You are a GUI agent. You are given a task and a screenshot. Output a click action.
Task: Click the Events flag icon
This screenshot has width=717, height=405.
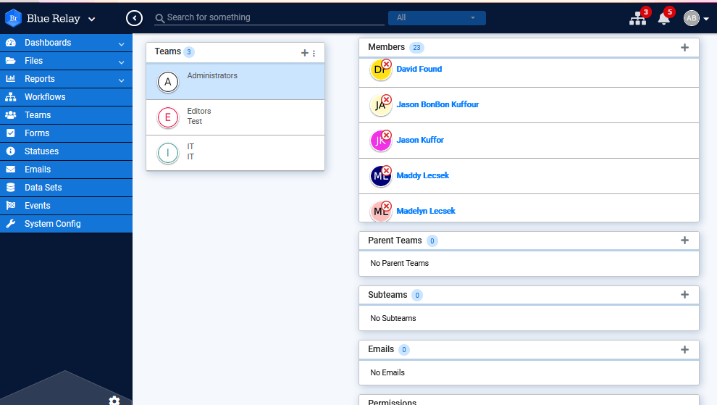[11, 206]
